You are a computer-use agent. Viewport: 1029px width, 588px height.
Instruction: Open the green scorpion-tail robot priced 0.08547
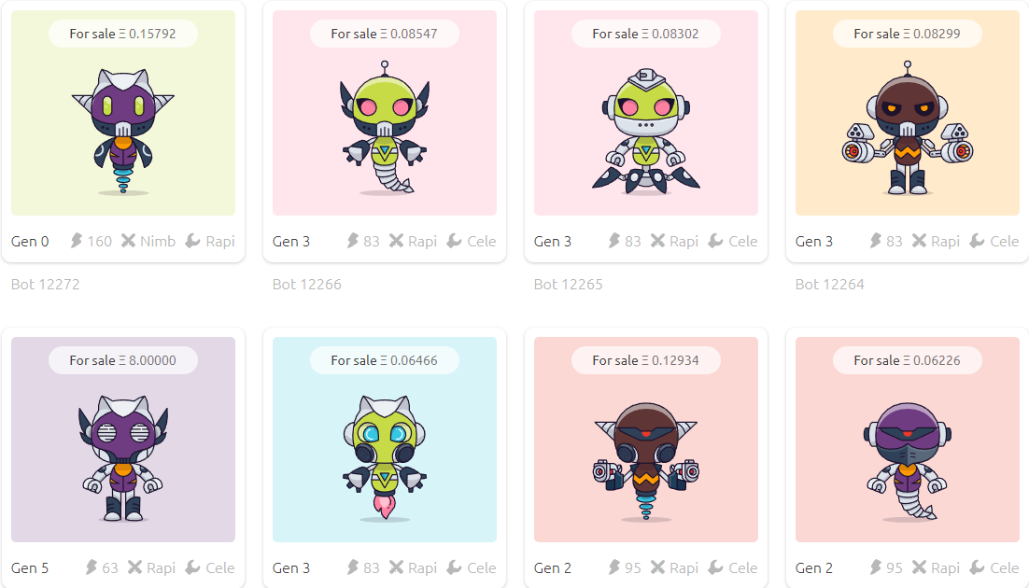coord(385,129)
